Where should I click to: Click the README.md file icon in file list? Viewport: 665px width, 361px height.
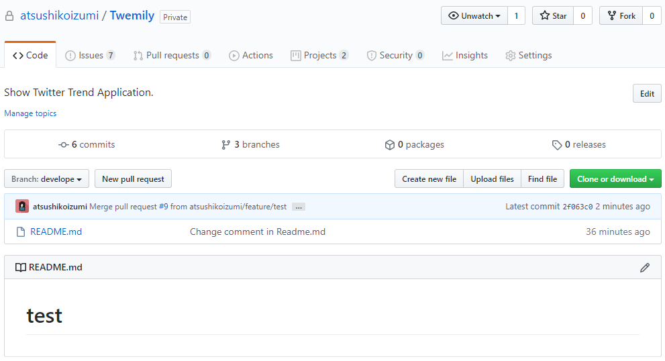21,232
